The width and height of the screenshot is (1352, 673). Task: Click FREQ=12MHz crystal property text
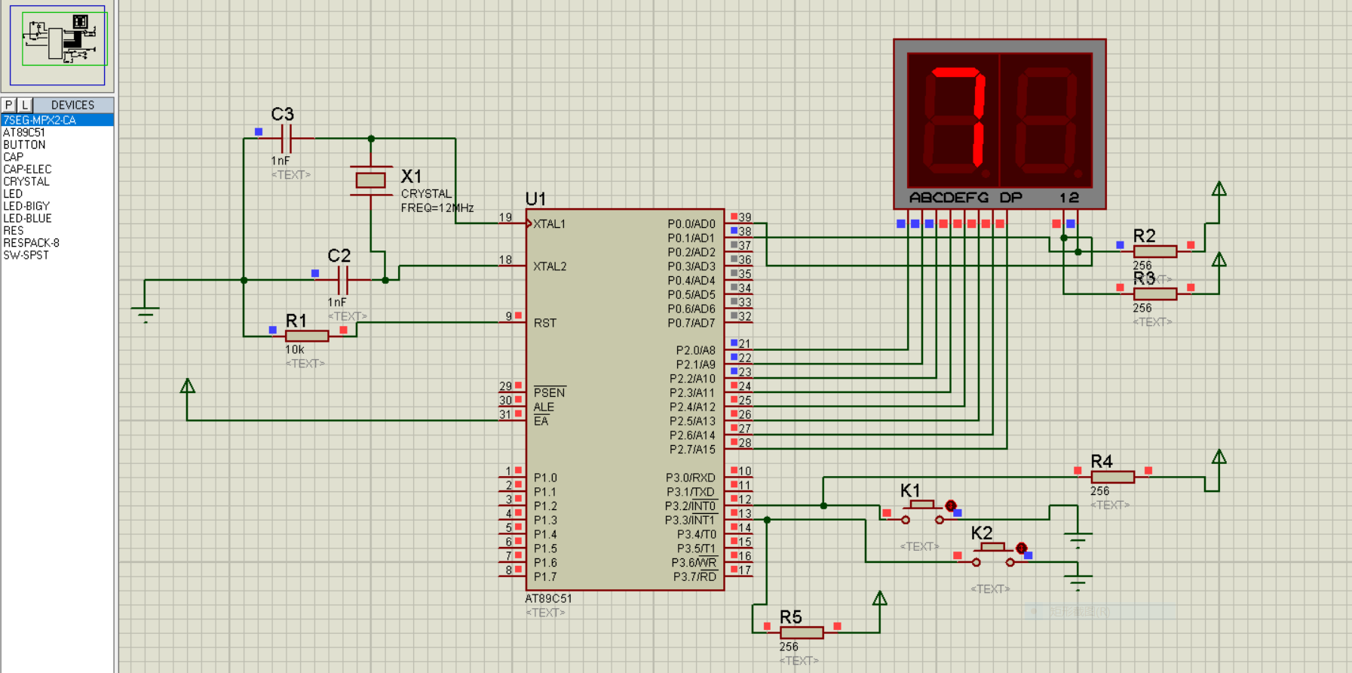[x=437, y=208]
